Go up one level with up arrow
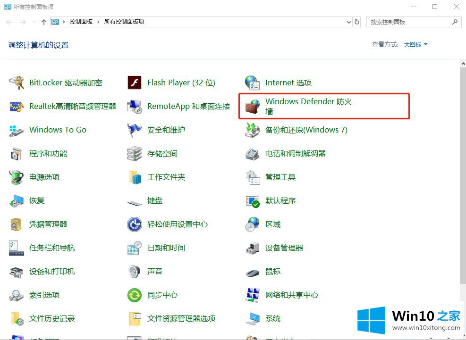 (x=44, y=22)
